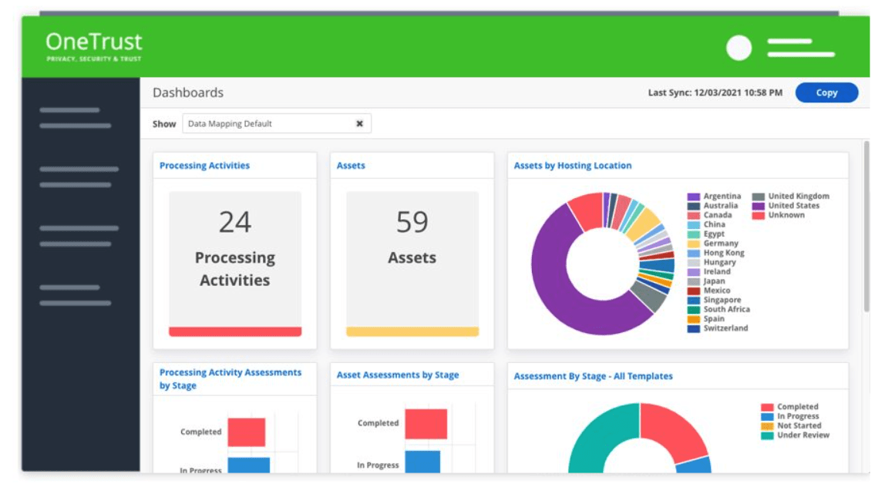Clear the Data Mapping Default selection
The height and width of the screenshot is (498, 895).
(x=359, y=123)
